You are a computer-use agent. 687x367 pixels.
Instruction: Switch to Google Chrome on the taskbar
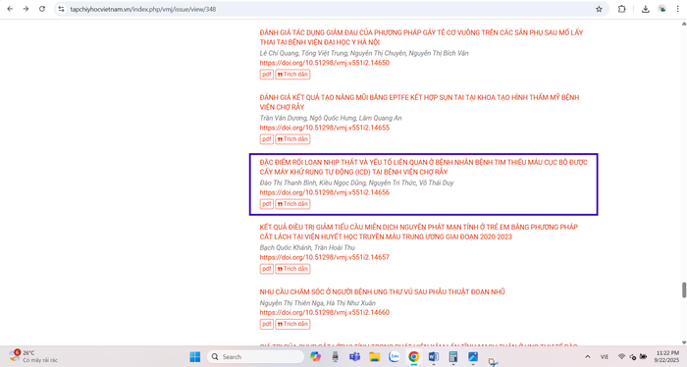[x=413, y=357]
